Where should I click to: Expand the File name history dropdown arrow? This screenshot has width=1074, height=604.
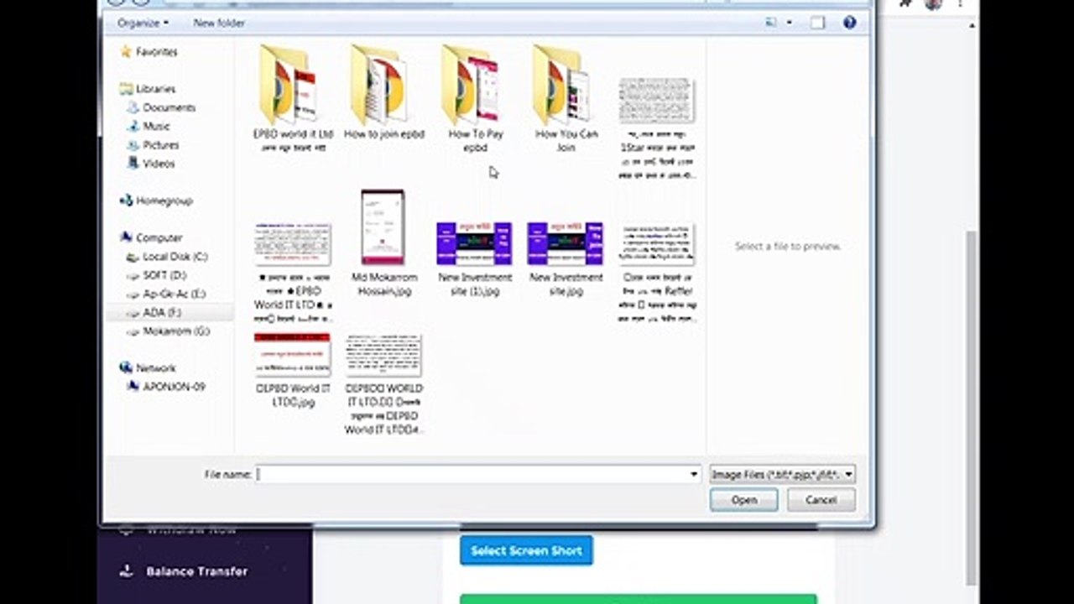(x=694, y=475)
